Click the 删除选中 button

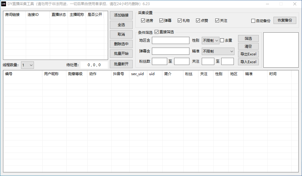[x=121, y=44]
